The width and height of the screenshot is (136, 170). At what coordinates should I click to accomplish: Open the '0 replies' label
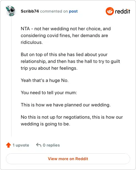[x=51, y=145]
